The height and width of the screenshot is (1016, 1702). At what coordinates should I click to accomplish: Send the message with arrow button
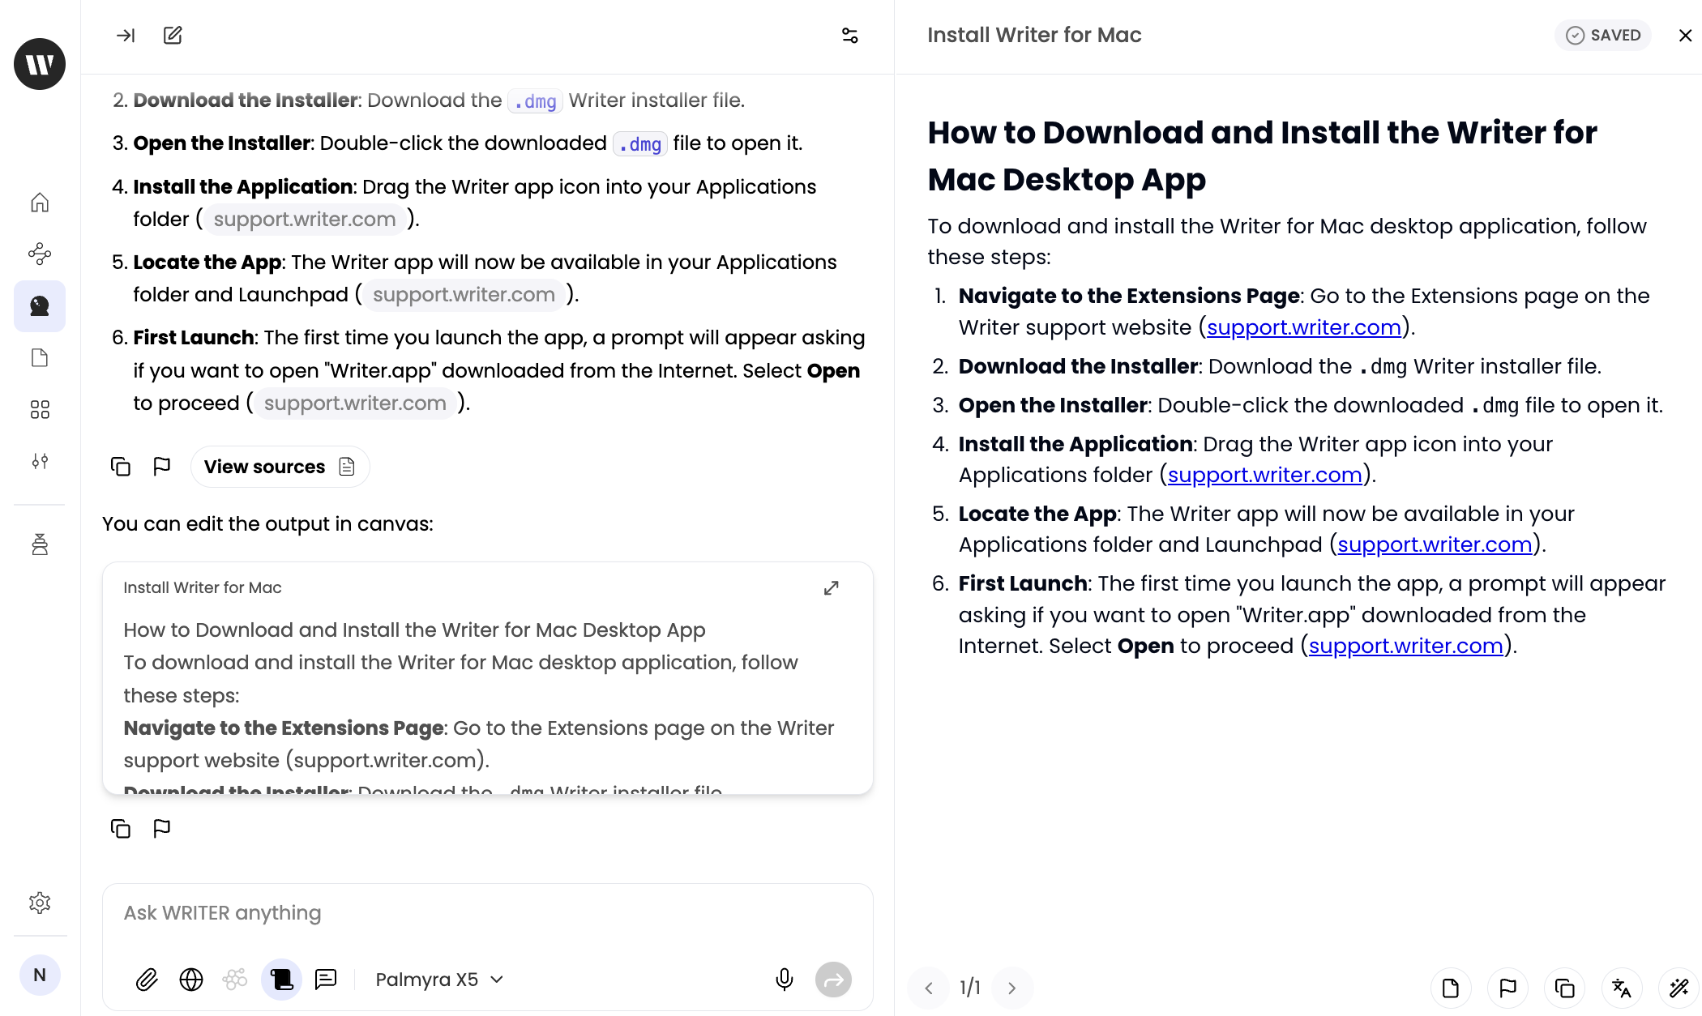click(833, 980)
